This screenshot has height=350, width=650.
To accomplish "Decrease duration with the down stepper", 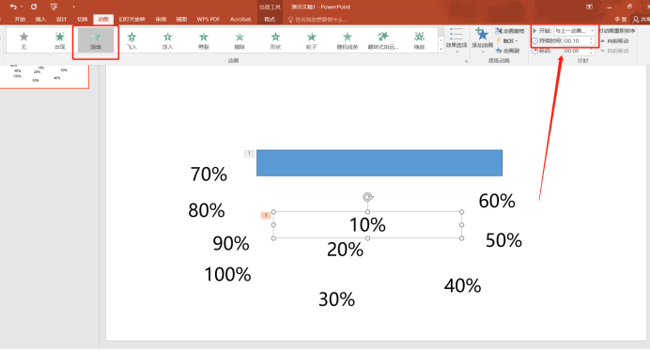I will coord(592,42).
